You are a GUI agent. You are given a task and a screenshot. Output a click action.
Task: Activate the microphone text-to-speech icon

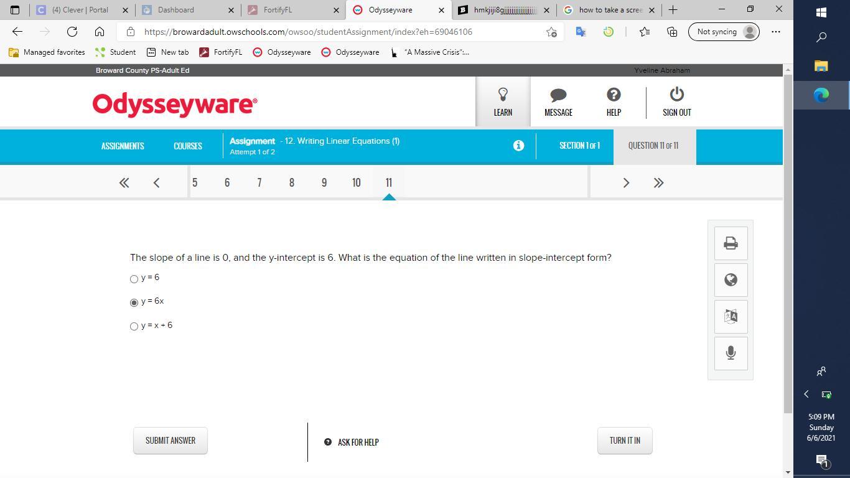tap(731, 353)
